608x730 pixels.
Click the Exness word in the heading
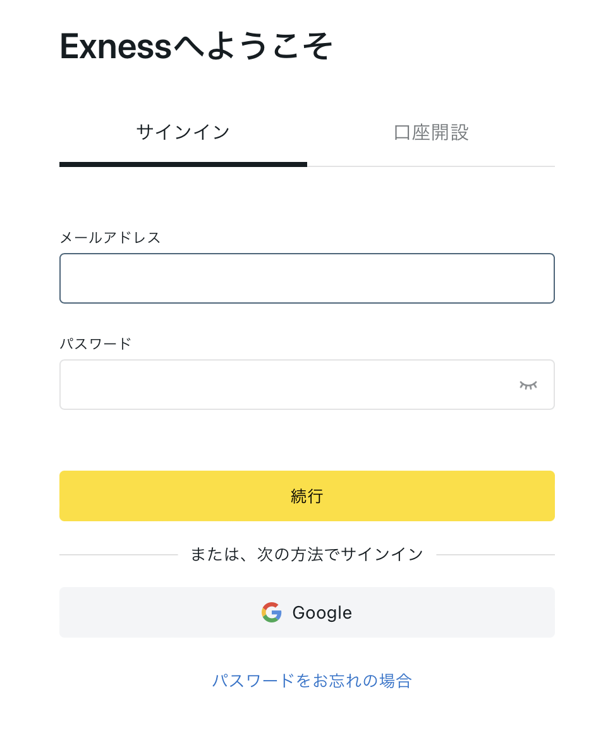116,47
